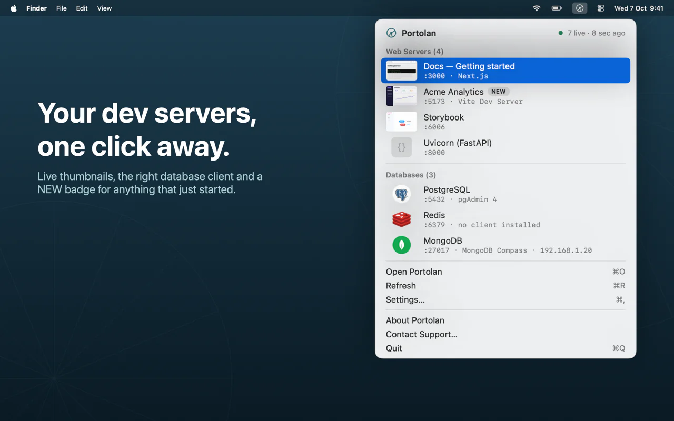Check the Wi-Fi status icon
Viewport: 674px width, 421px height.
537,8
